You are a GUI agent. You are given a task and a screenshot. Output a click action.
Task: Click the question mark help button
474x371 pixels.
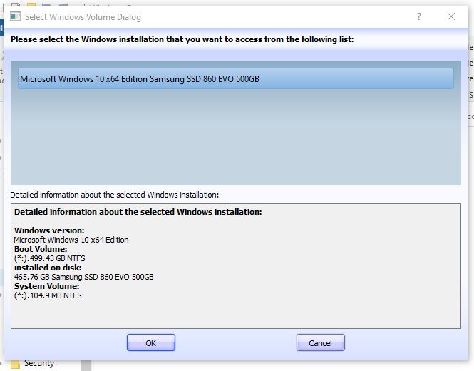(x=418, y=16)
